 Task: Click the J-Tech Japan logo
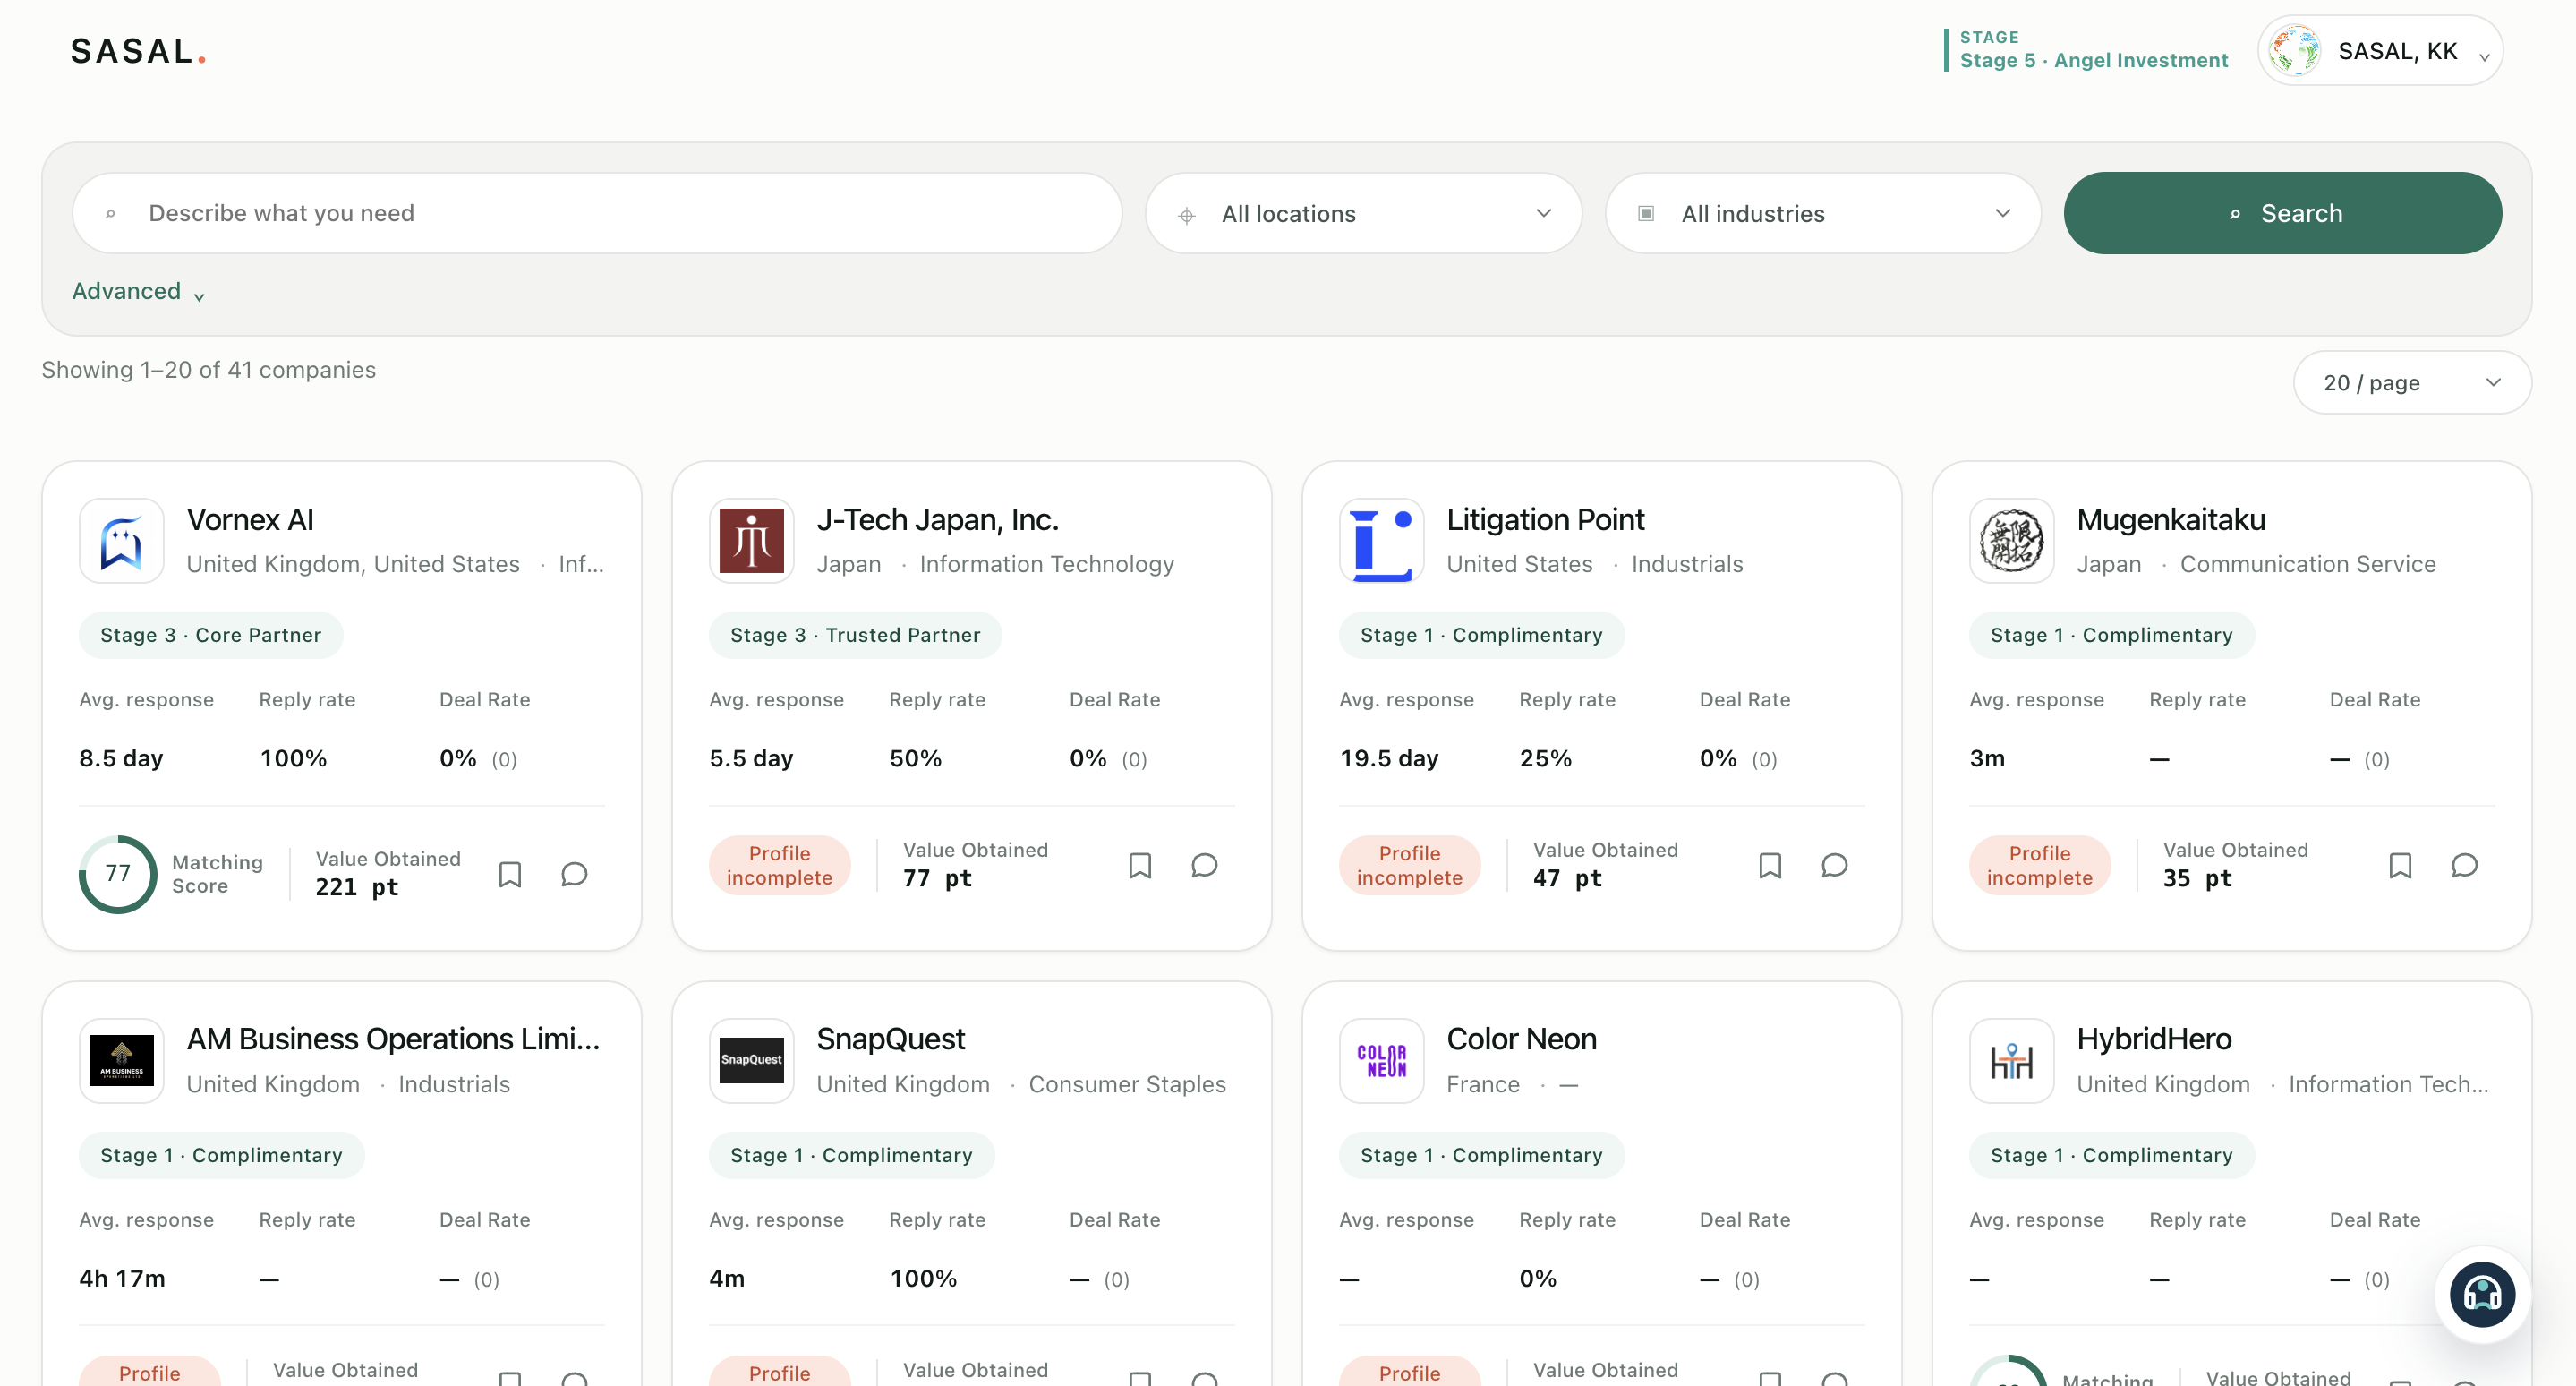coord(752,541)
